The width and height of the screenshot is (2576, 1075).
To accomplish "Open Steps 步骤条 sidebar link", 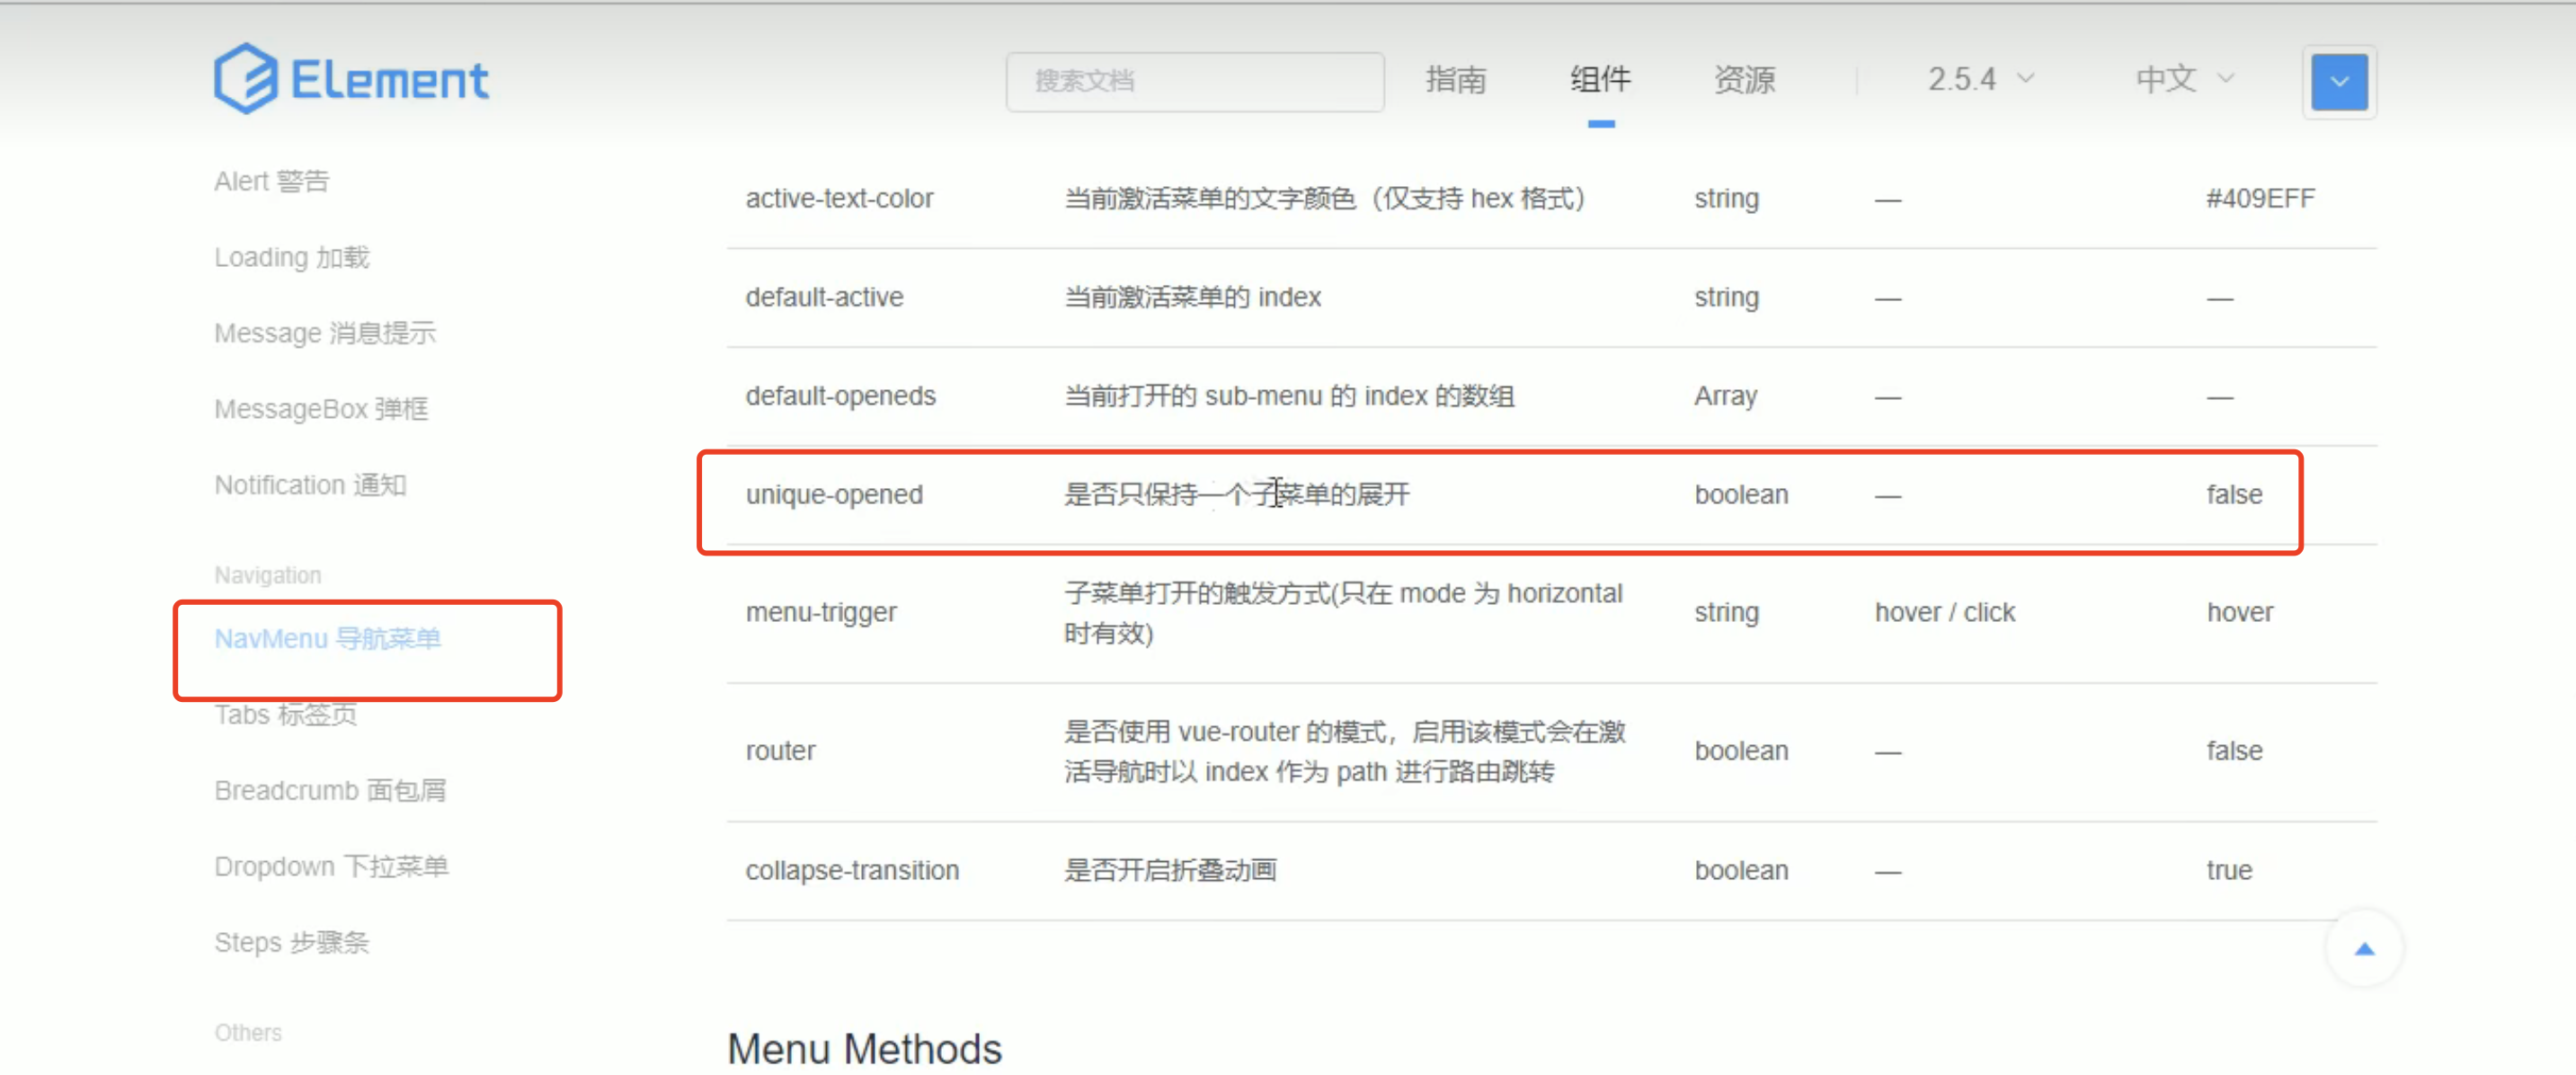I will pos(291,942).
